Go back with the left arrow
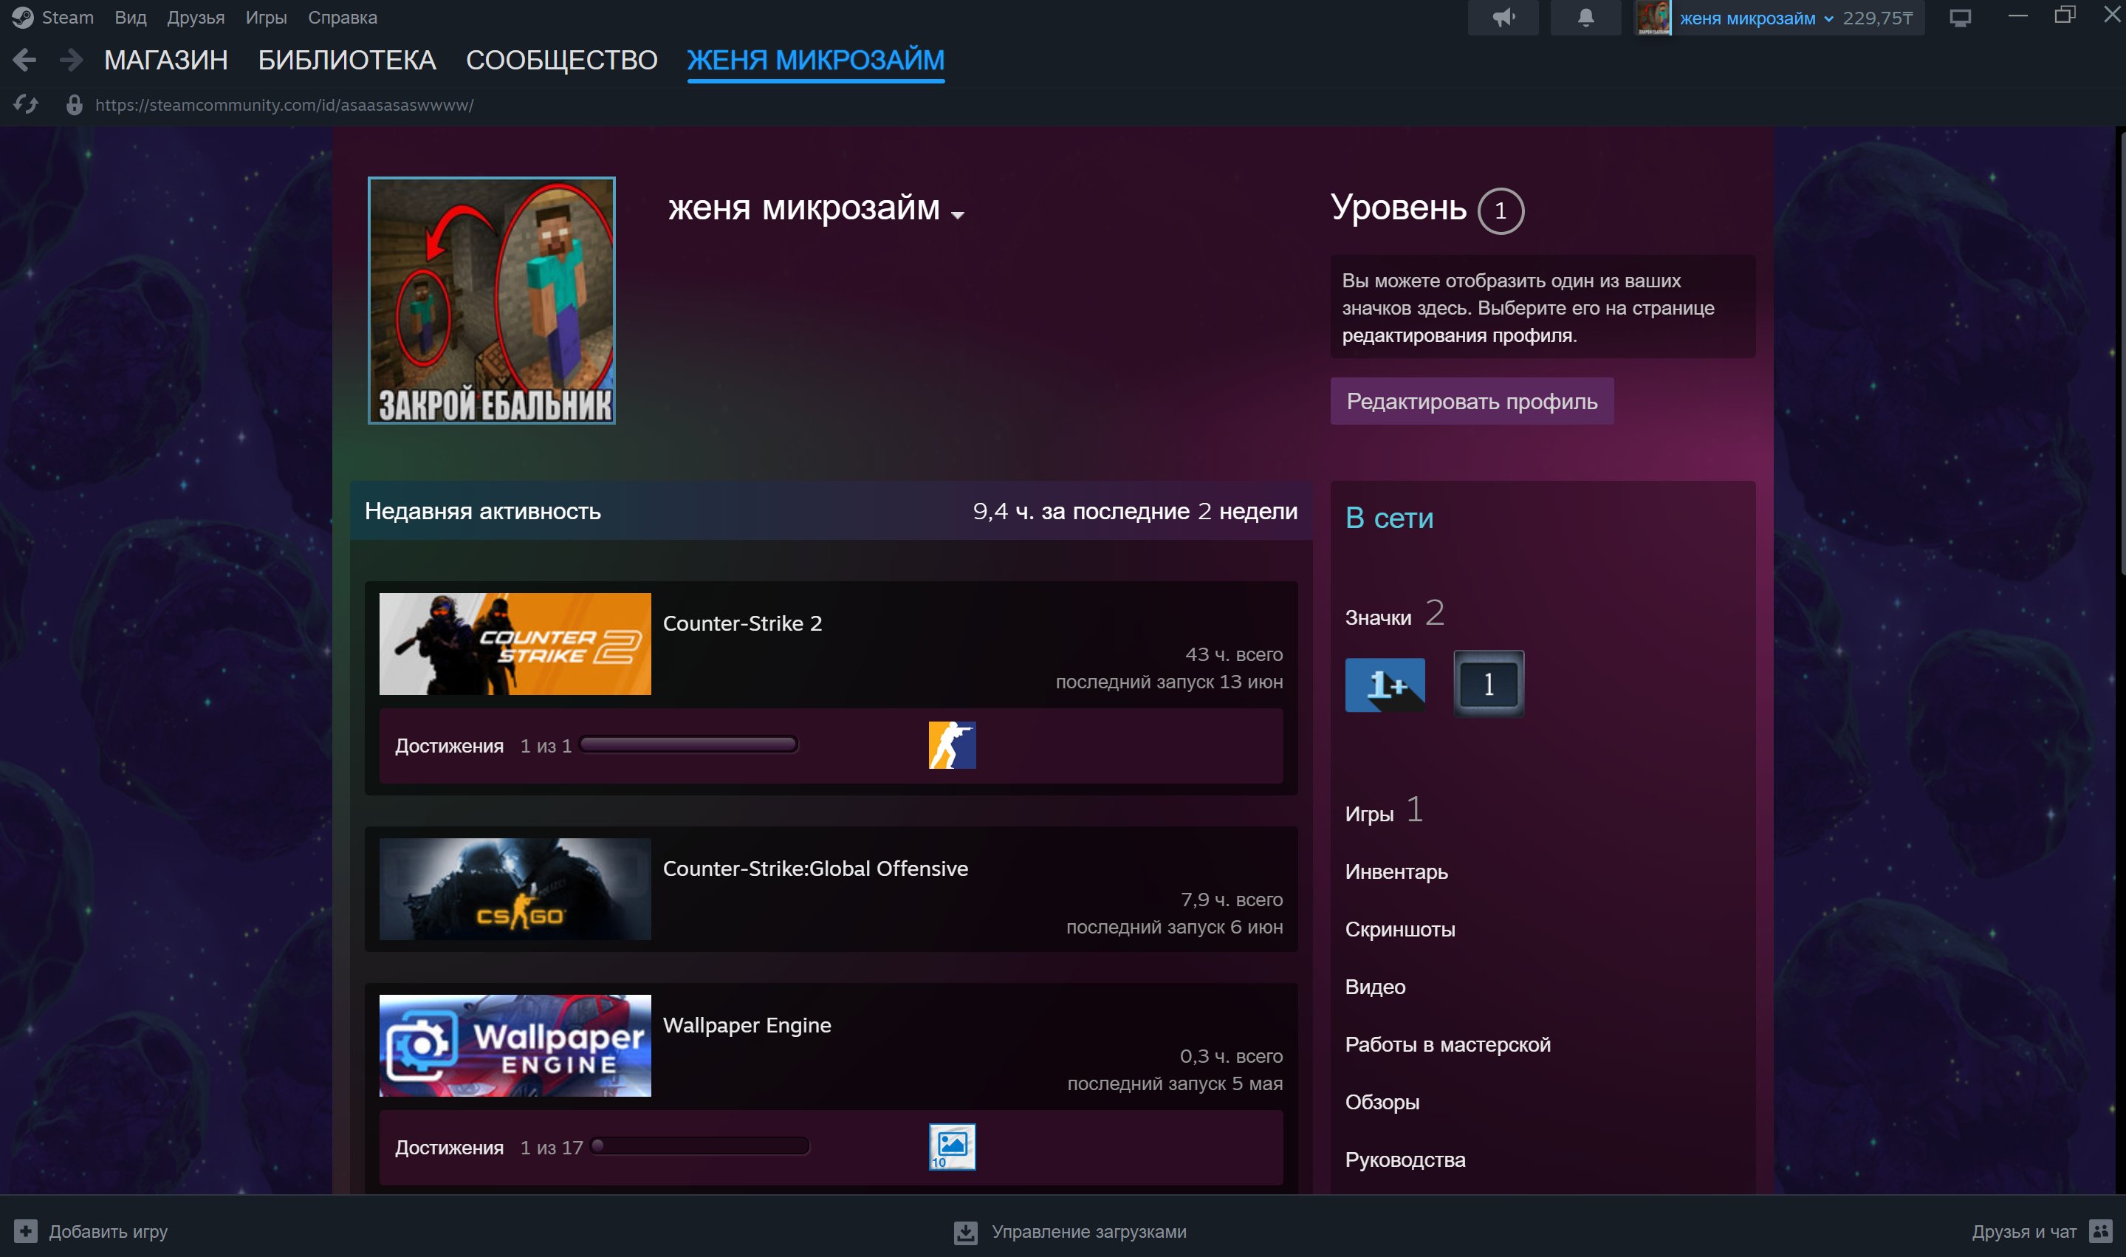Screen dimensions: 2126x1257 coord(24,60)
